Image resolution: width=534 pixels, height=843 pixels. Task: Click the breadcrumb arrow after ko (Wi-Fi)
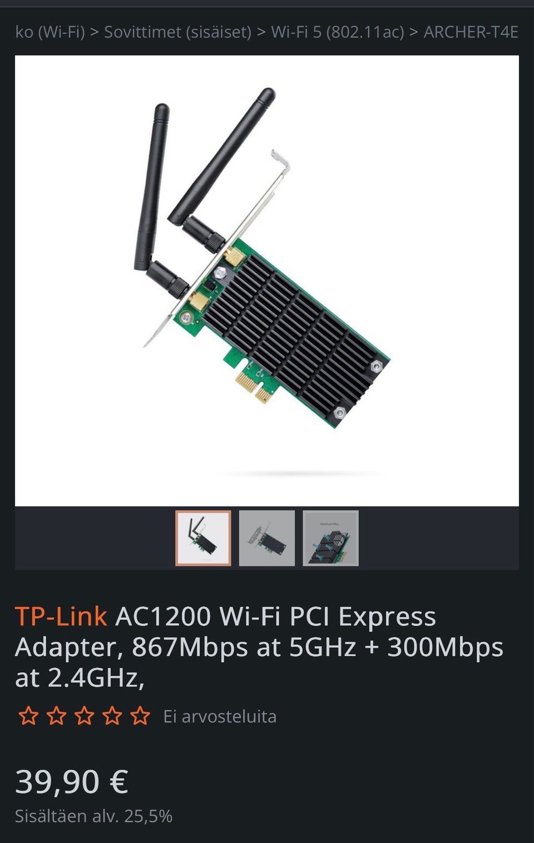click(x=95, y=32)
